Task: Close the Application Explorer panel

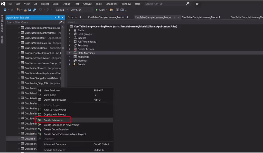Action: click(x=62, y=17)
